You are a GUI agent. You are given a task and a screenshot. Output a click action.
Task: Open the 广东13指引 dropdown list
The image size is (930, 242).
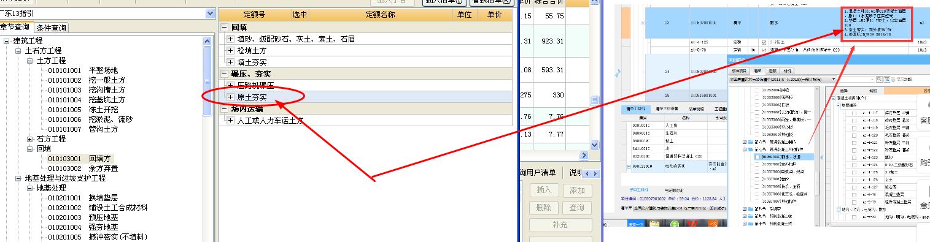tap(210, 13)
